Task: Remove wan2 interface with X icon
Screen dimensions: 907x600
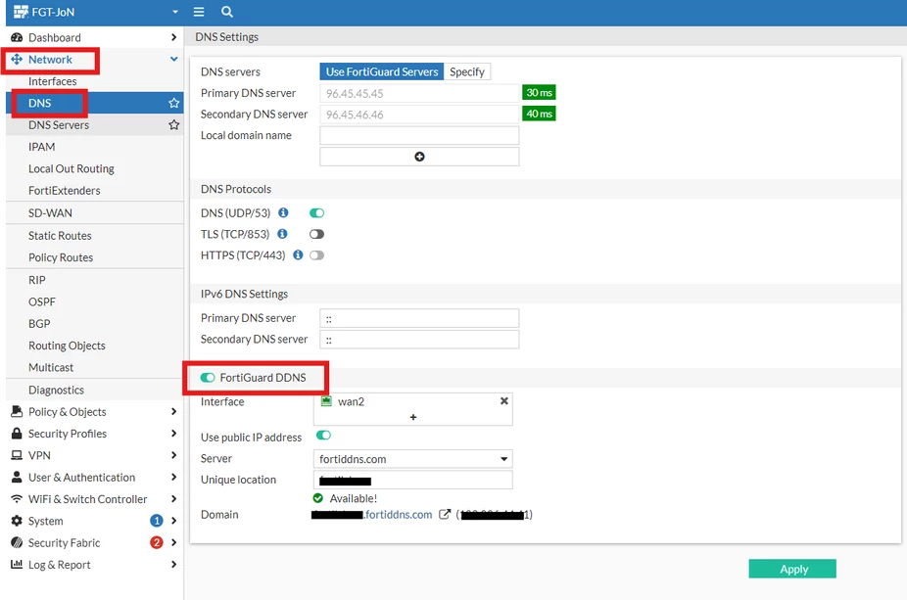Action: click(503, 401)
